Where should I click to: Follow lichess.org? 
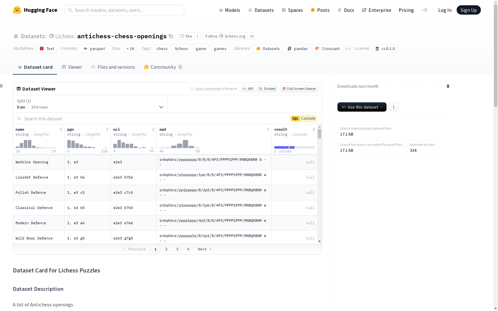[x=225, y=36]
